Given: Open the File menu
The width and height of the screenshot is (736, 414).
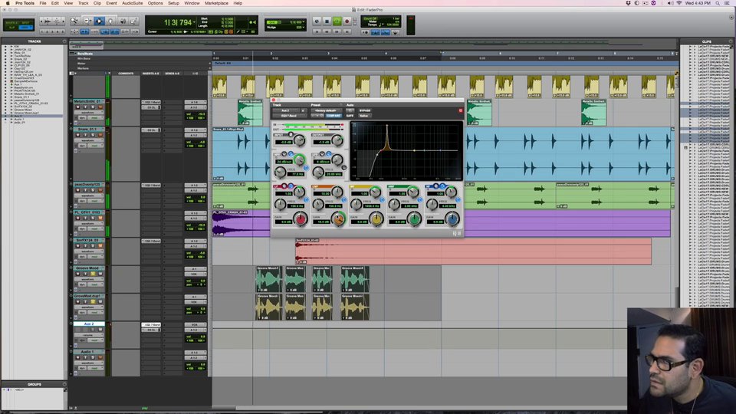Looking at the screenshot, I should 43,3.
